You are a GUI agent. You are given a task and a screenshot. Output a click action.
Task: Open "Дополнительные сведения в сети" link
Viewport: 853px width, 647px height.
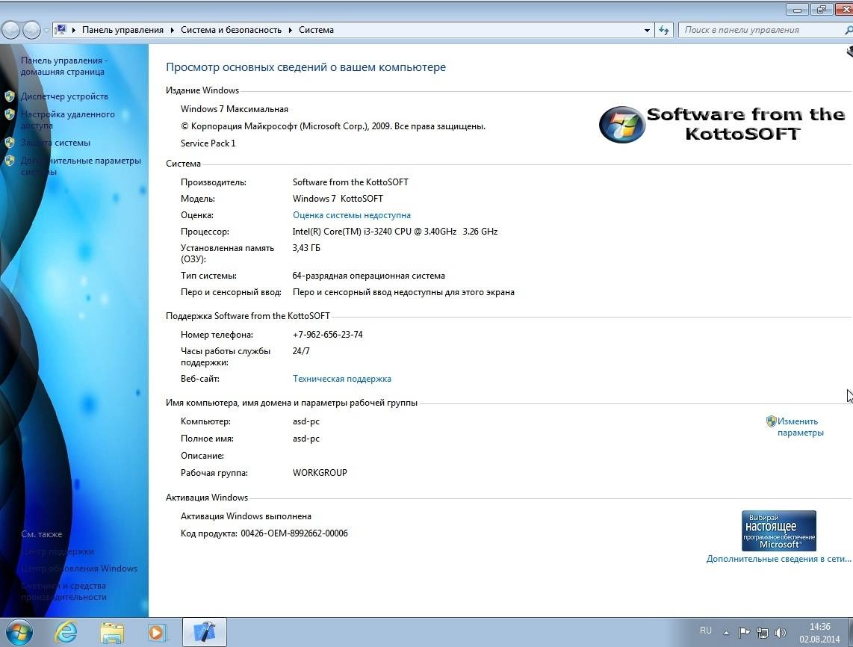click(778, 559)
